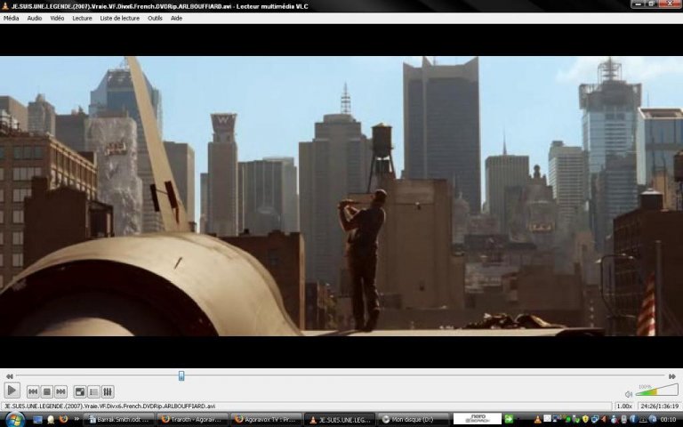The image size is (683, 427).
Task: Set volume on the triangular volume slider
Action: coord(657,391)
